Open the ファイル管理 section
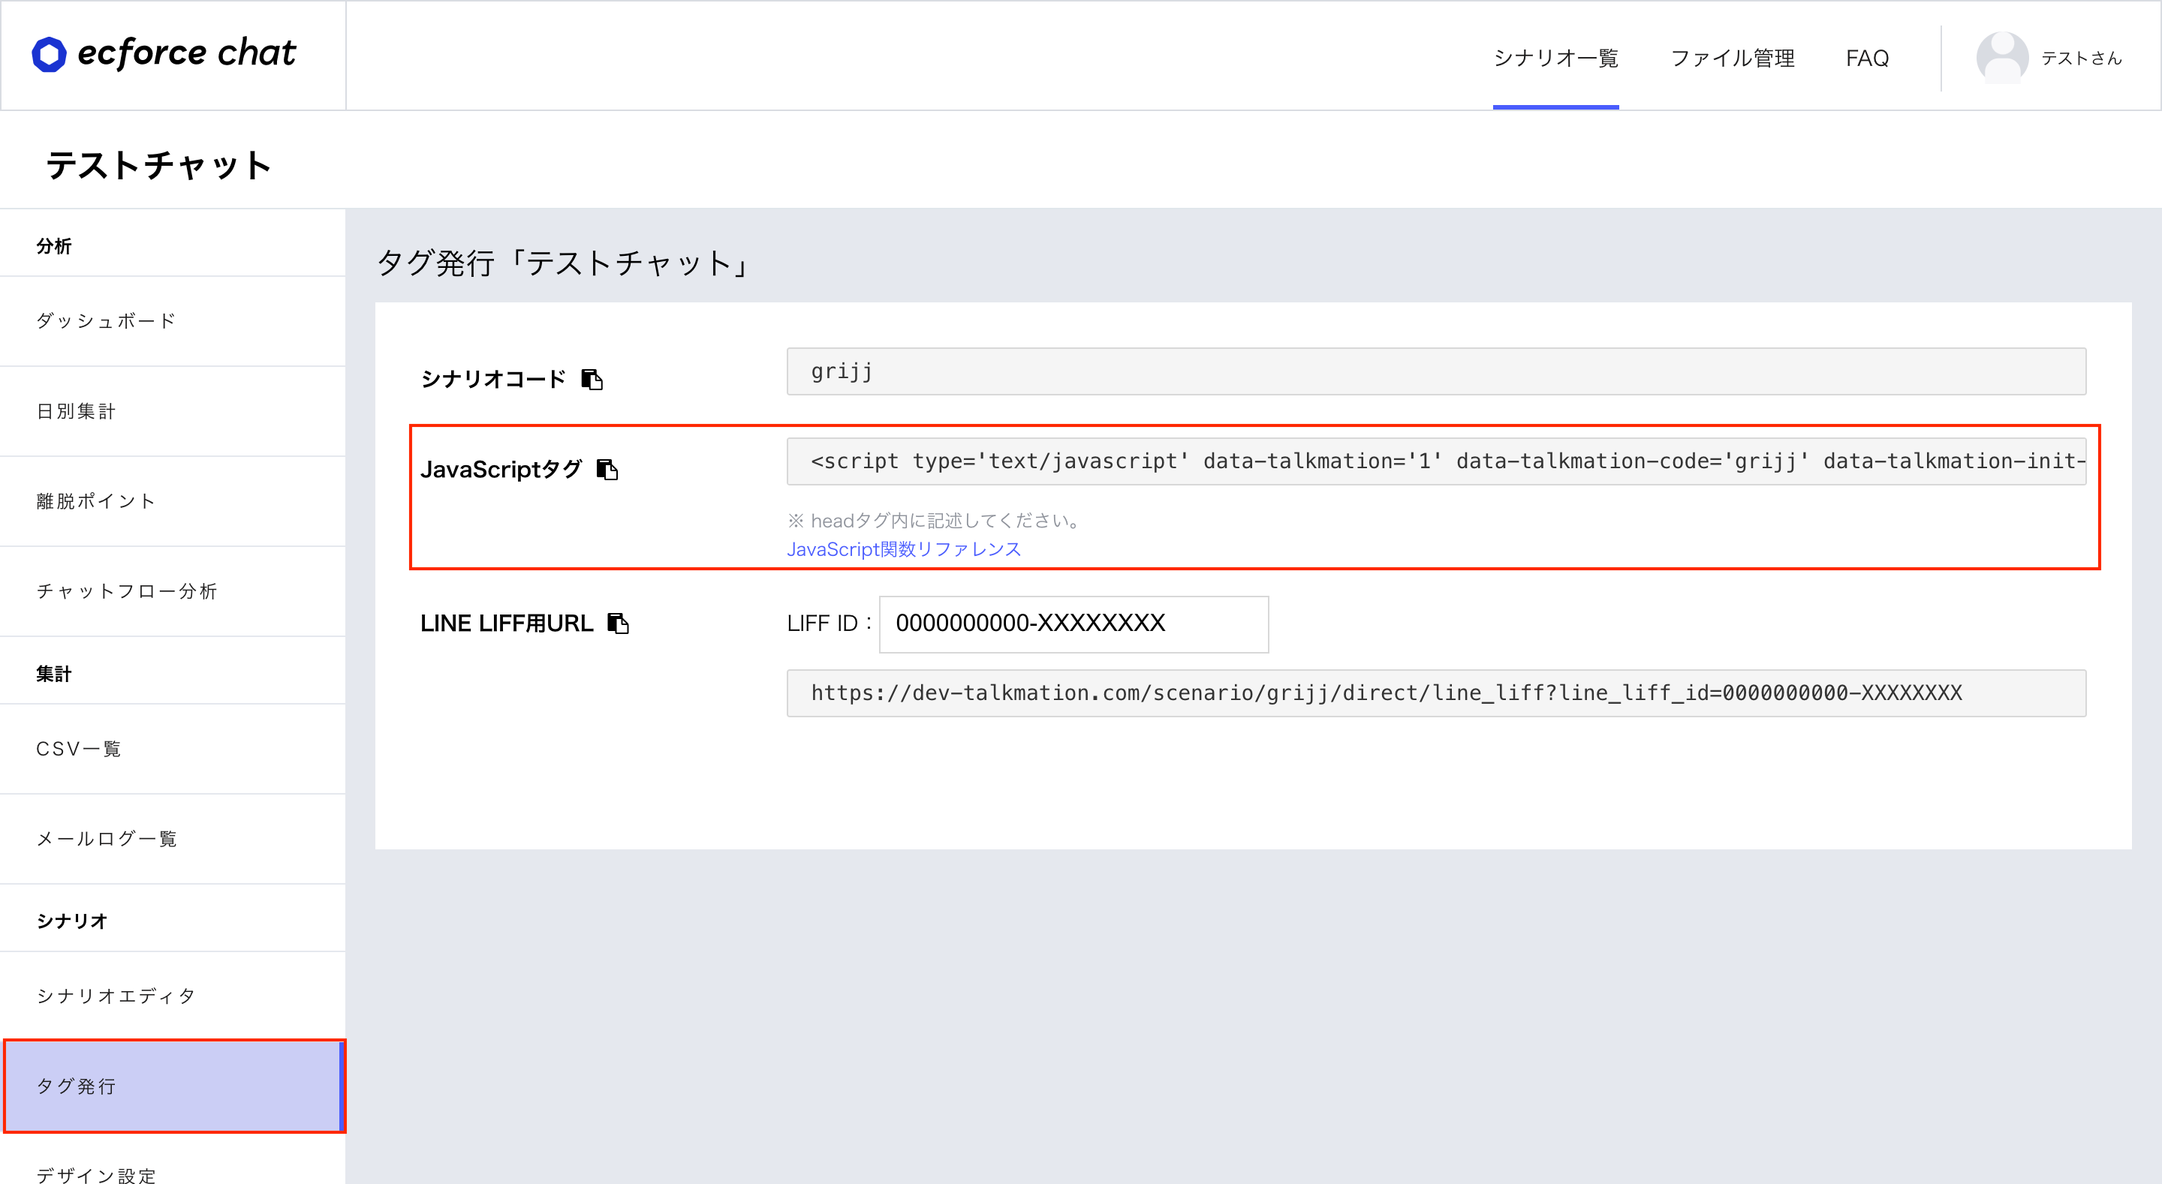 click(x=1733, y=57)
